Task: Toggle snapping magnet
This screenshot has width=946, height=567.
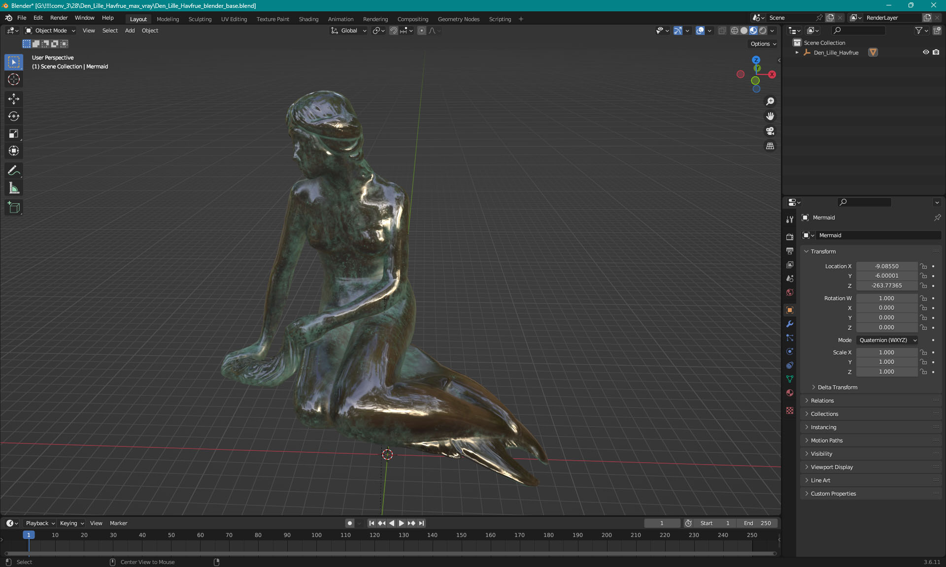Action: click(x=393, y=31)
